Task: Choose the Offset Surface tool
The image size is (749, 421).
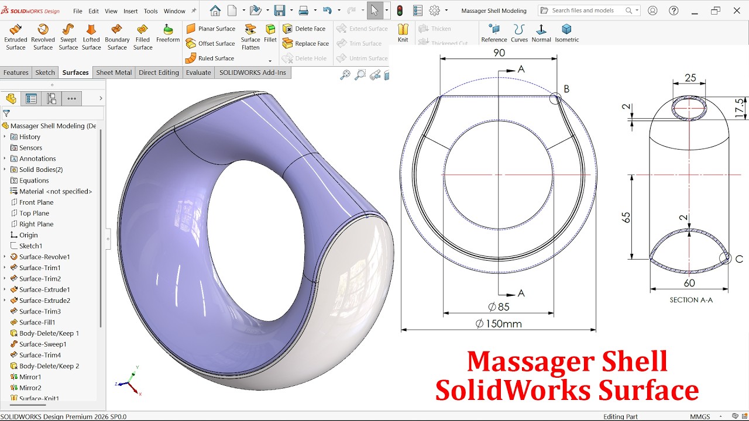Action: [211, 43]
